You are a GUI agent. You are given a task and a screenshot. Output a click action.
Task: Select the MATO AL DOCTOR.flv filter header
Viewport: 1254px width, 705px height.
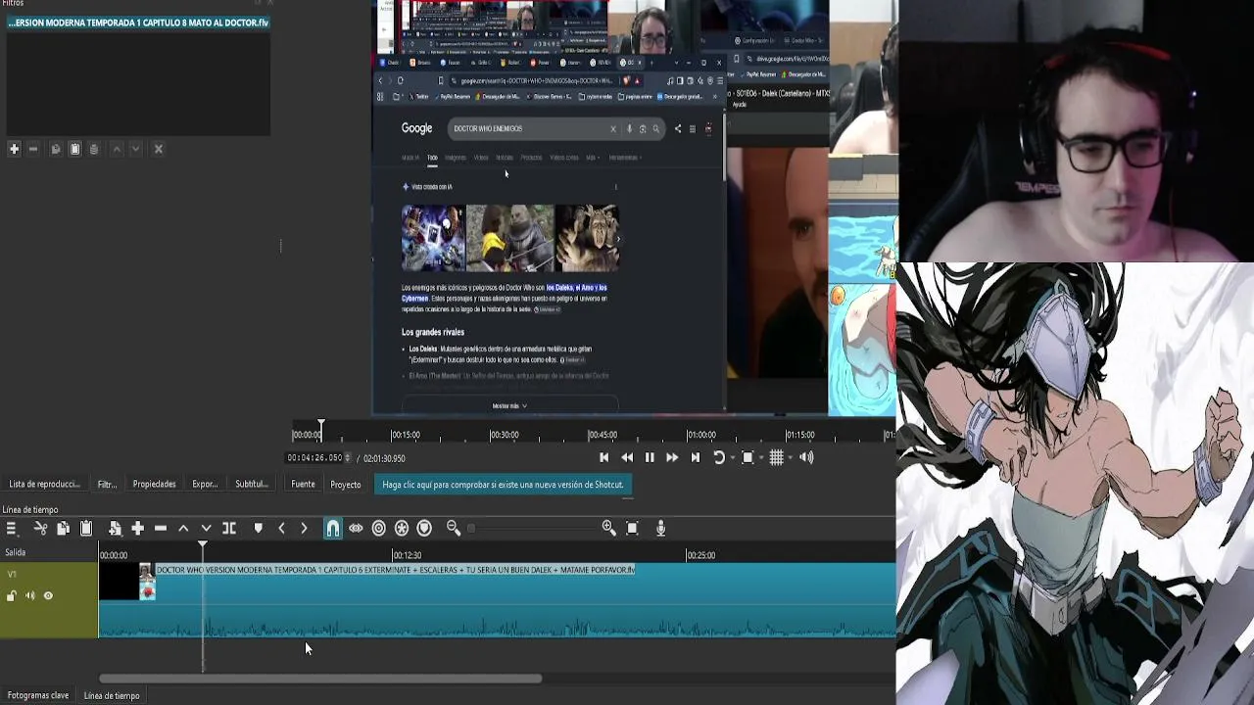pyautogui.click(x=138, y=23)
